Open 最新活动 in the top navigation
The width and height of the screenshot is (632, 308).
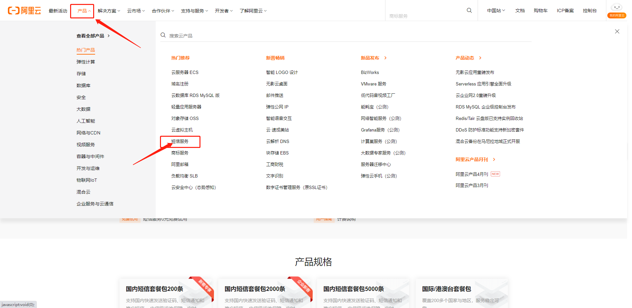58,11
